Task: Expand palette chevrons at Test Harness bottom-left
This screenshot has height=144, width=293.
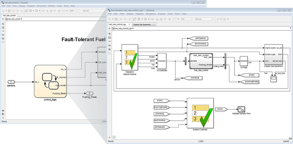Action: click(109, 137)
